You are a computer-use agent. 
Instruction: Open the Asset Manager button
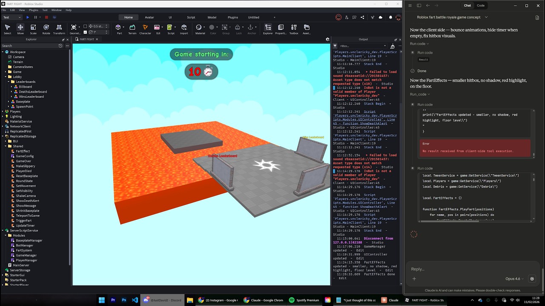[307, 29]
